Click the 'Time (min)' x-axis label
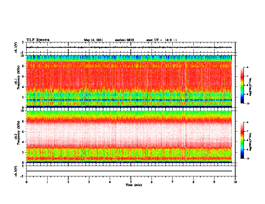265x204 pixels. 134,185
